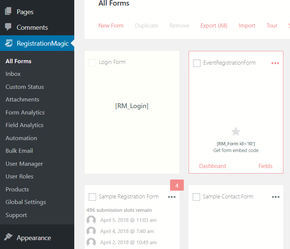The height and width of the screenshot is (249, 290).
Task: Click the RegistrationMagic plugin icon
Action: [9, 43]
